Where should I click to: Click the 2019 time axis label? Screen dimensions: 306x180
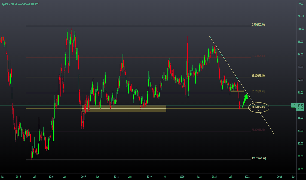149,177
